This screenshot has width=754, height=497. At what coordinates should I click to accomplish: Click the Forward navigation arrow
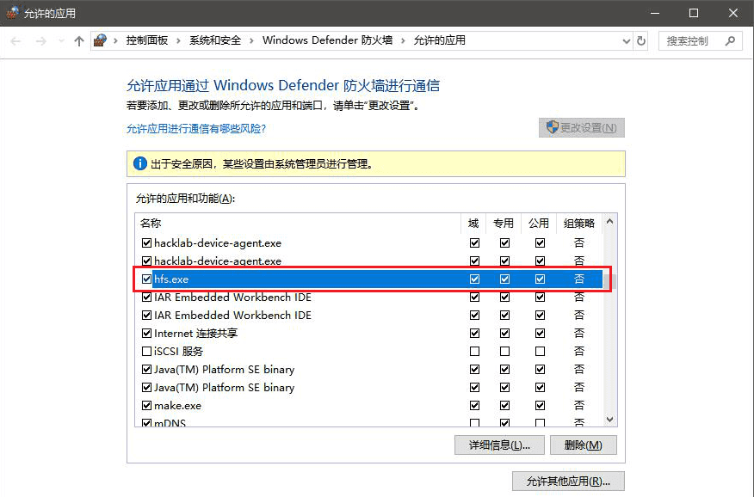(x=41, y=41)
